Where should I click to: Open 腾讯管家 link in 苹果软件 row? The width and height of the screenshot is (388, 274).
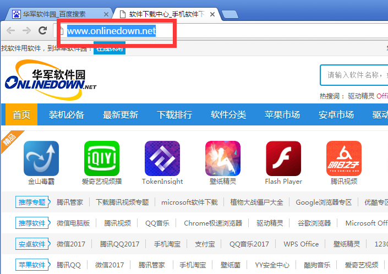click(152, 265)
